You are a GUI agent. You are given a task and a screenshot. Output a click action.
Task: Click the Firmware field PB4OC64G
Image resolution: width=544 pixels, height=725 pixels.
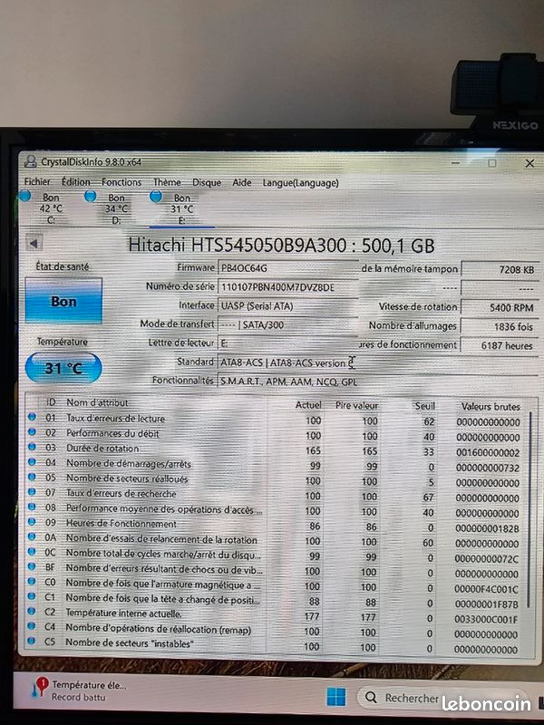click(287, 268)
